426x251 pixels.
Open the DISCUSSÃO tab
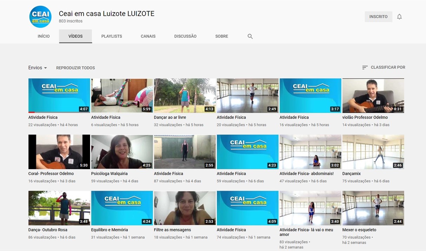[x=185, y=36]
